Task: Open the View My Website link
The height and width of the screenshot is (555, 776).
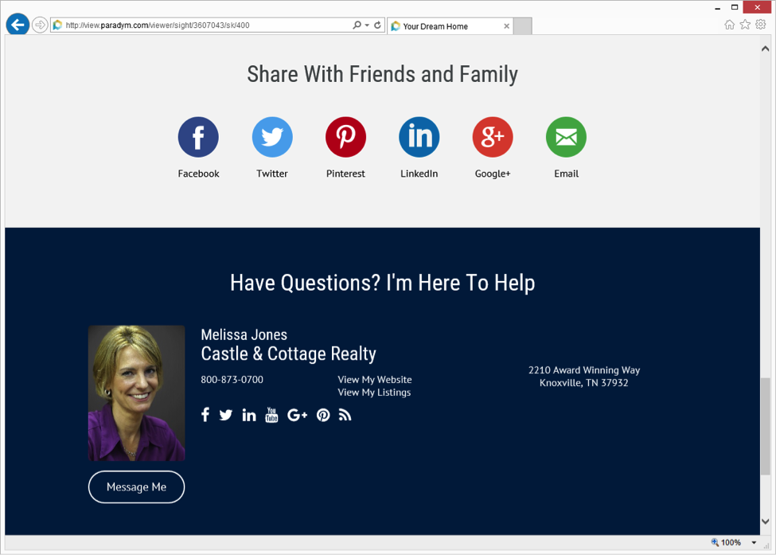Action: [x=375, y=380]
